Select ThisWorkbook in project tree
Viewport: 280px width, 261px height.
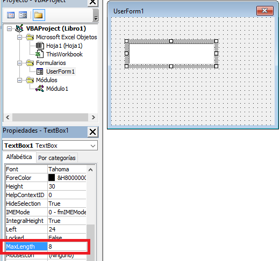point(64,54)
